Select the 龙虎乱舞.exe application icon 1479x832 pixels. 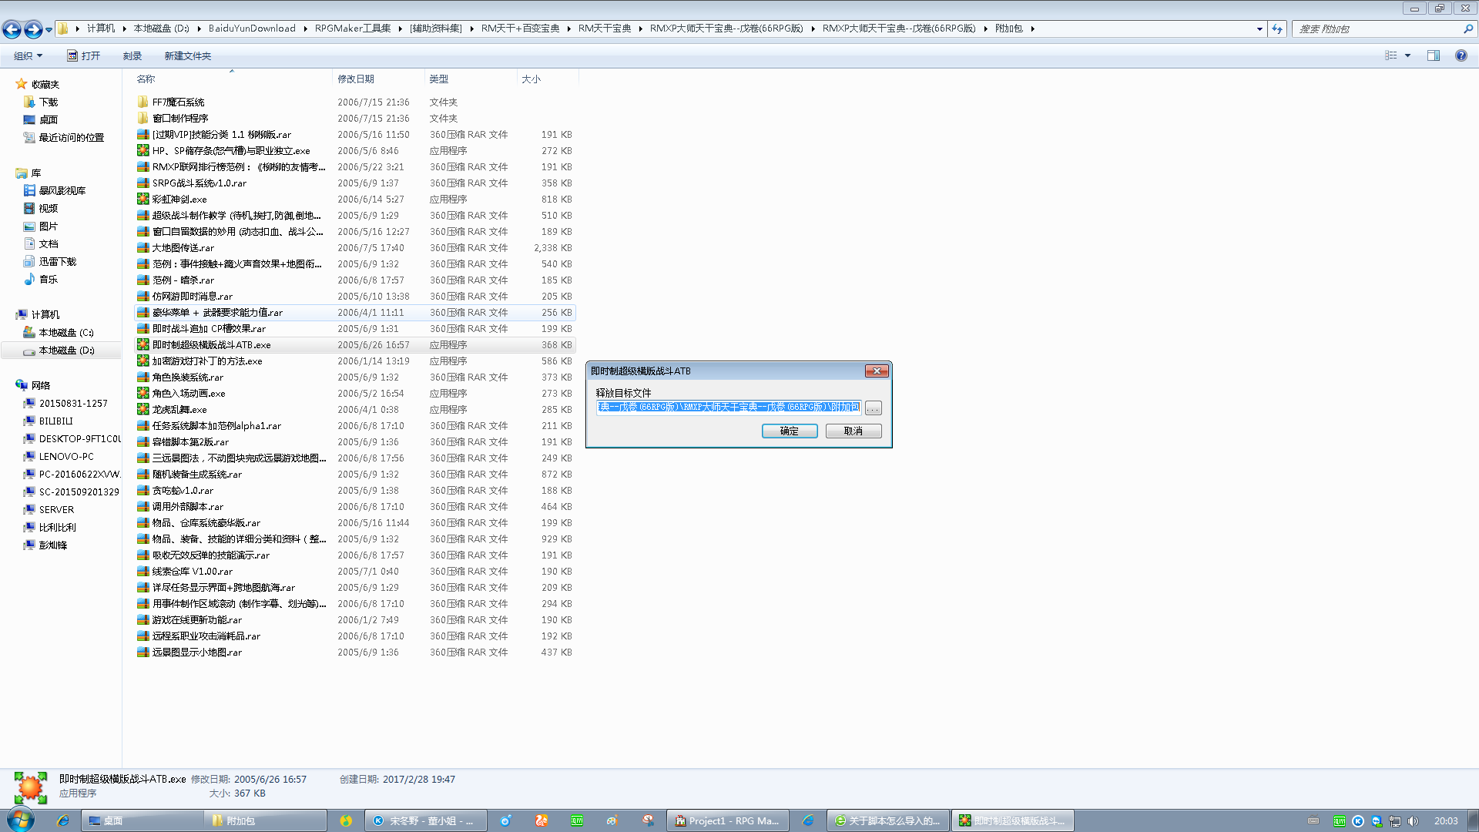pyautogui.click(x=143, y=409)
